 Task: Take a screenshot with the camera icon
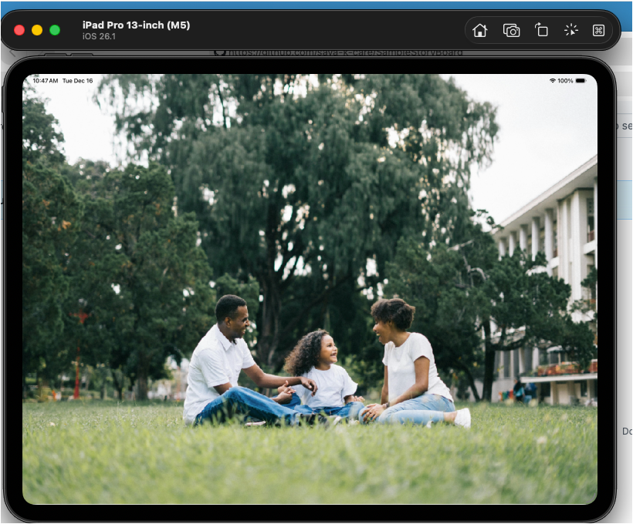(x=511, y=30)
